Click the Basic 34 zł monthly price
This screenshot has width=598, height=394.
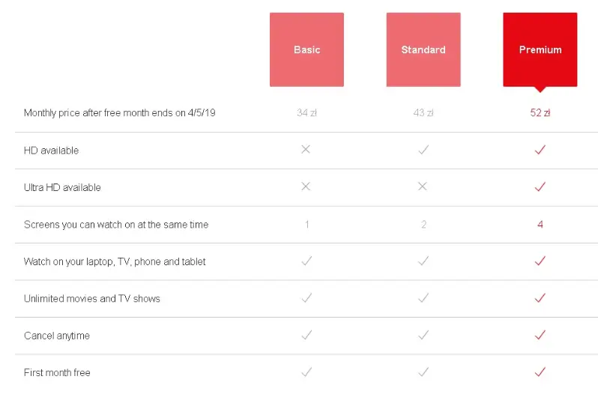(306, 113)
